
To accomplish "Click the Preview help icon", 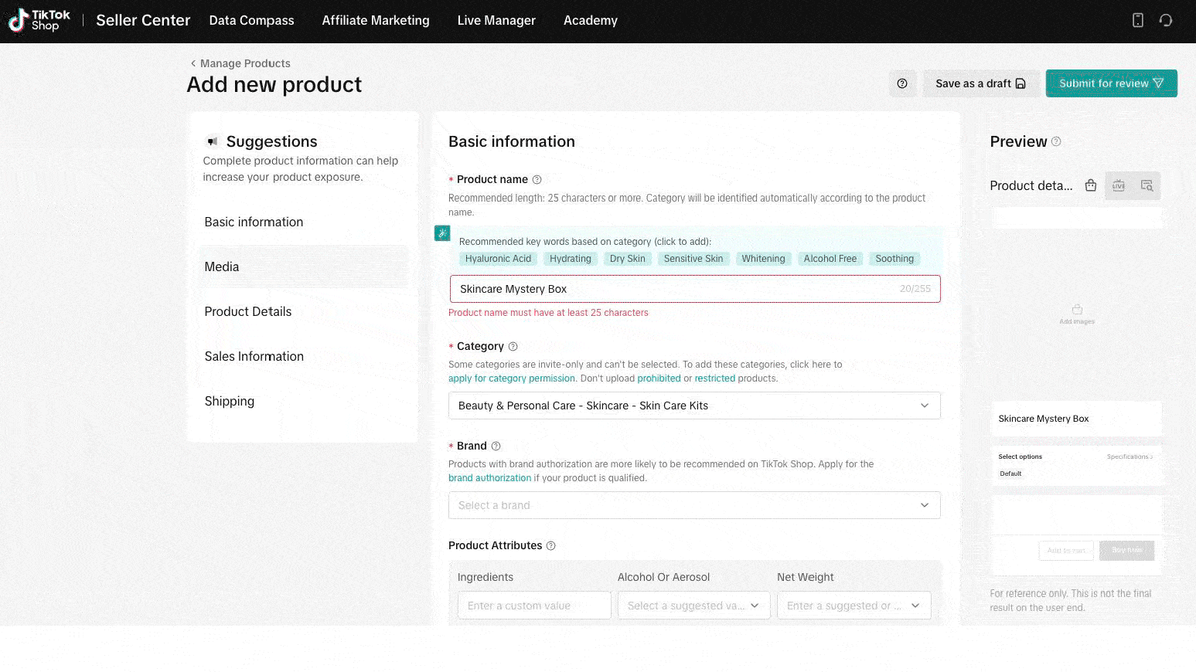I will tap(1056, 142).
